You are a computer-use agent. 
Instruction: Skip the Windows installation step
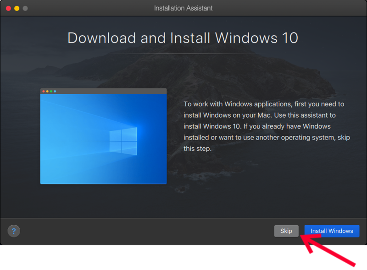(286, 231)
